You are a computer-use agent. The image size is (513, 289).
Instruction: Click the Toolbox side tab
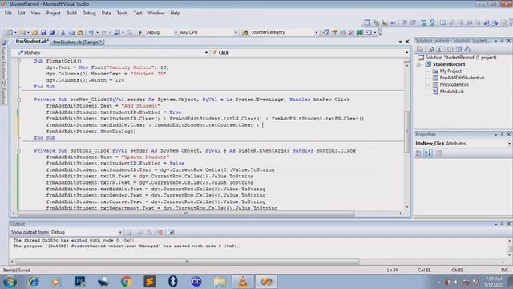(3, 93)
